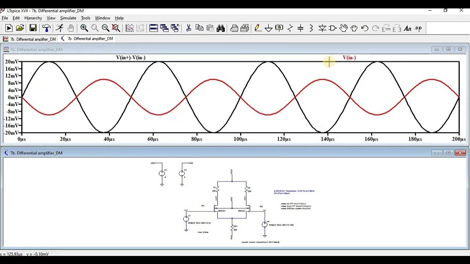Open the View menu
Image resolution: width=470 pixels, height=264 pixels.
(51, 18)
